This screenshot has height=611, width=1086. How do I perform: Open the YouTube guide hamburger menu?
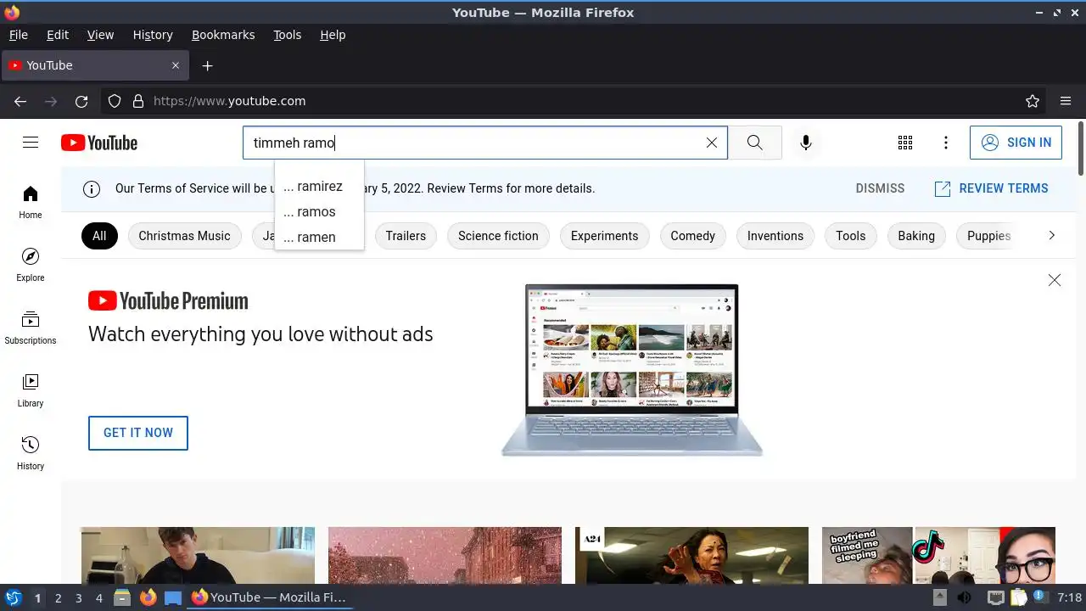[31, 143]
